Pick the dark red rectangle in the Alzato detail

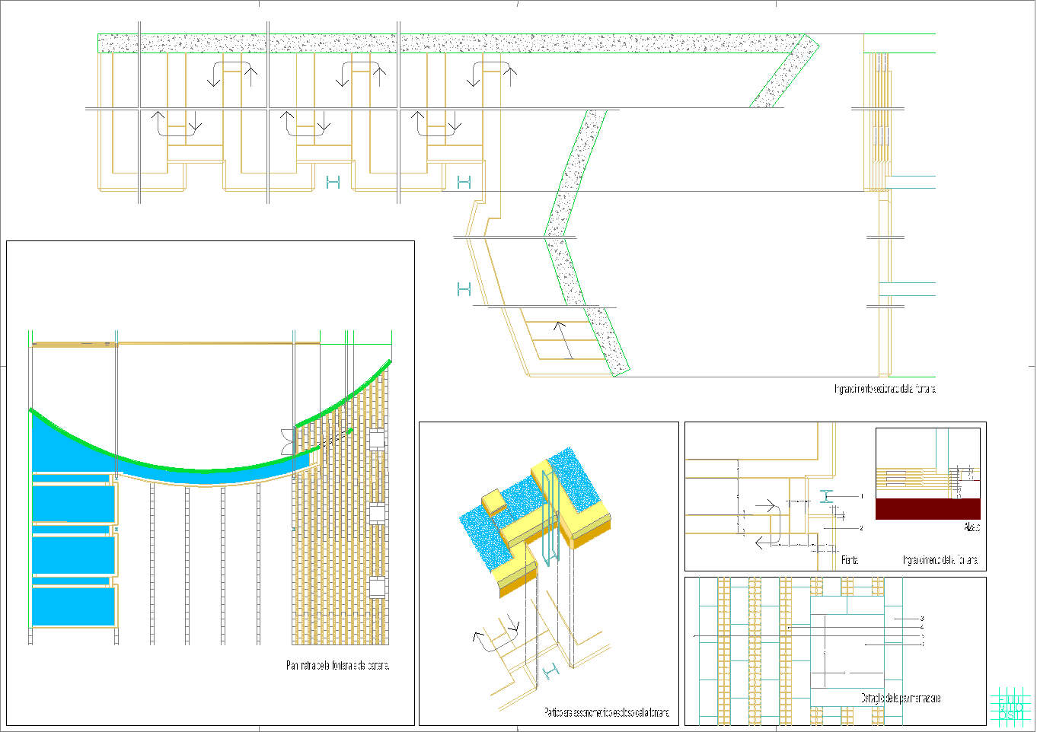tap(927, 509)
